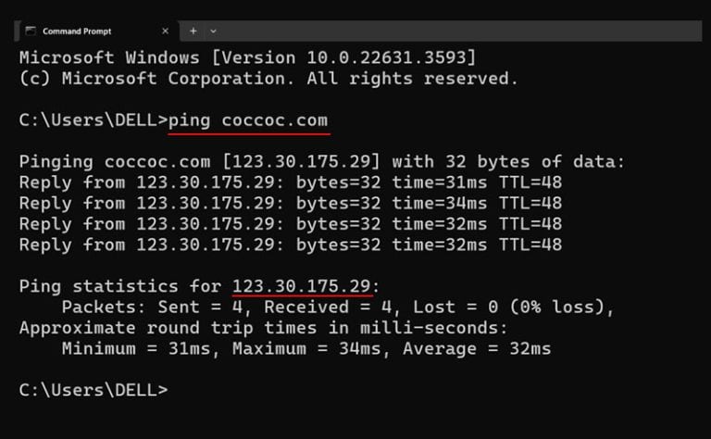Click the Microsoft Corporation copyright line
The height and width of the screenshot is (439, 711).
click(x=268, y=79)
